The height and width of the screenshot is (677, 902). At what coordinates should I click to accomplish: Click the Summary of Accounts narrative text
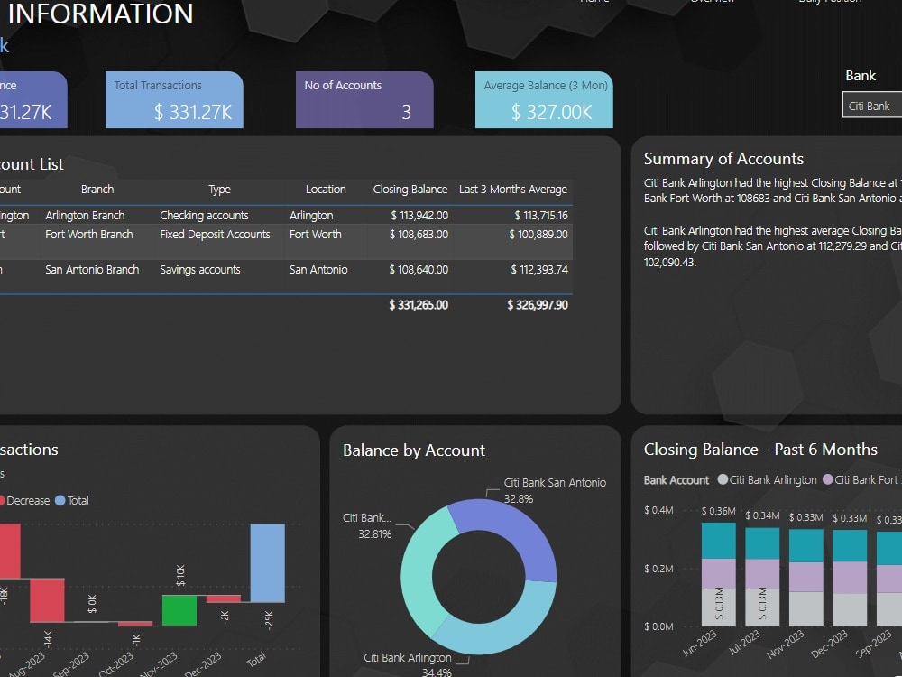(773, 222)
